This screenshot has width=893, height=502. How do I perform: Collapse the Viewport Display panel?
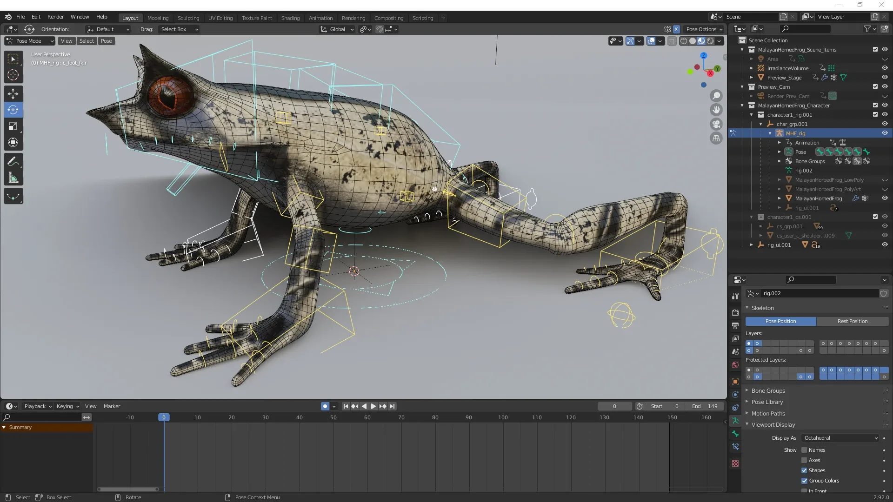click(x=773, y=425)
